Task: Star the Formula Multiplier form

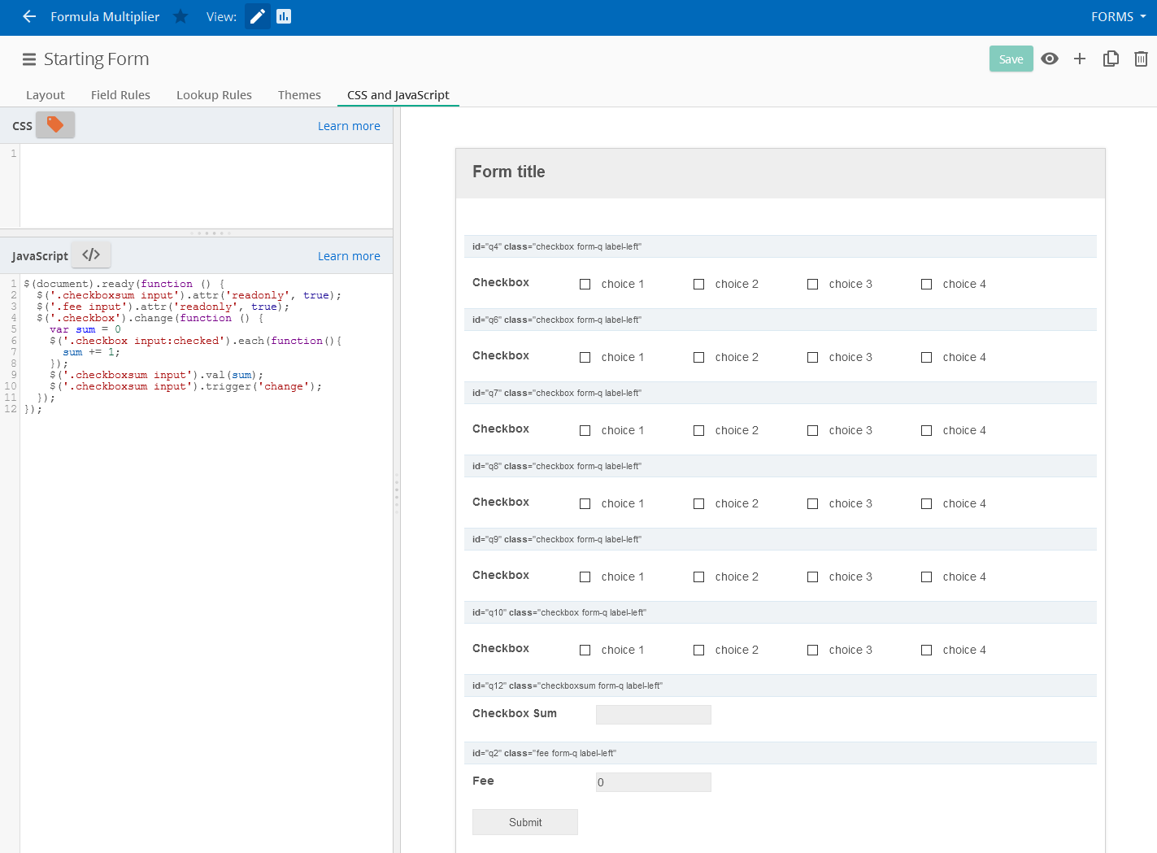Action: pyautogui.click(x=181, y=16)
